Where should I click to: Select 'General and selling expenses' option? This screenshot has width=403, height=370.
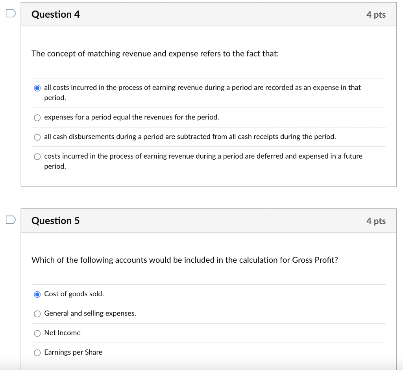click(37, 314)
